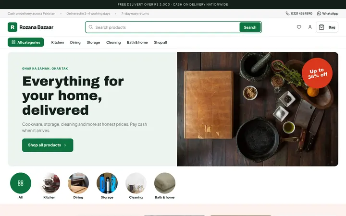Open the wishlist heart icon
346x216 pixels.
(x=299, y=27)
